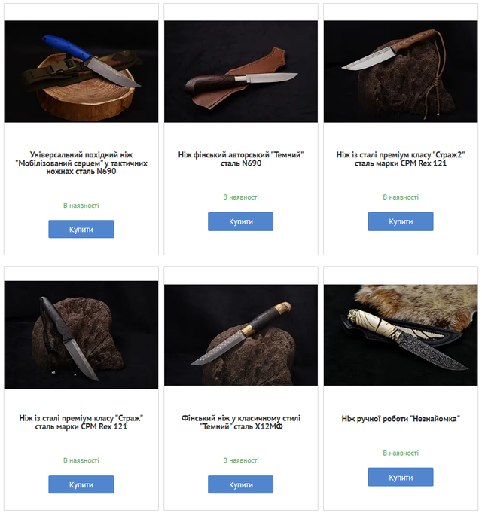Open the "Страж2" сталь CPM Rex 121 title
Screen dimensions: 482x513
click(x=401, y=159)
